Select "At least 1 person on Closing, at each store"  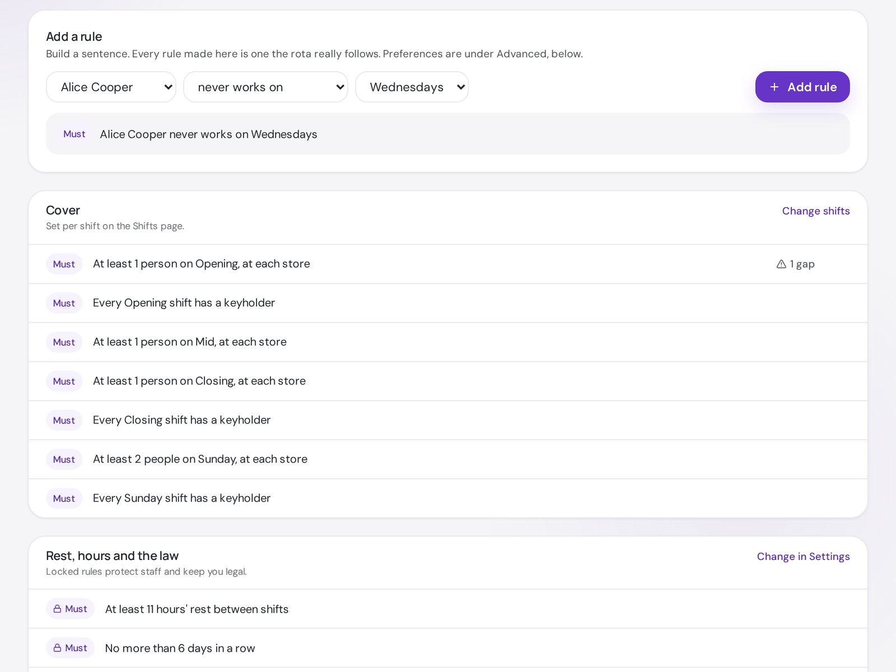[x=199, y=381]
